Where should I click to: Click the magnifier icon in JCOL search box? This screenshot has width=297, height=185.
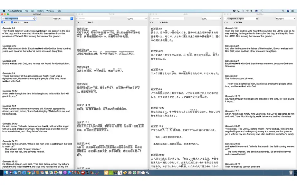[x=151, y=19]
